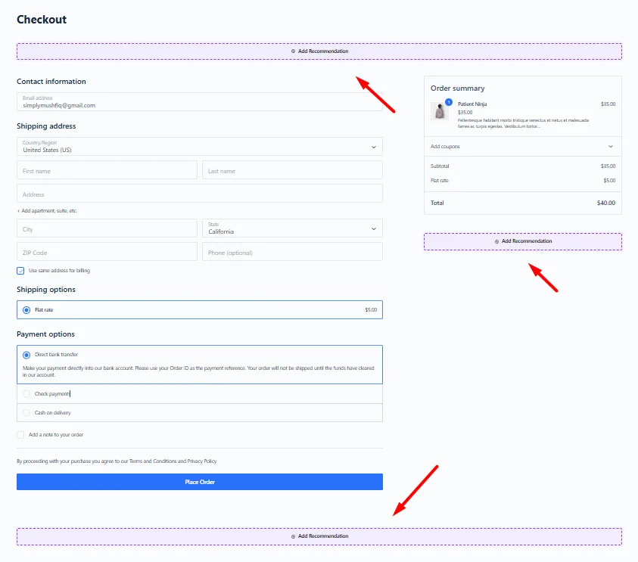Click the Flat rate label in Order summary
The height and width of the screenshot is (562, 638).
439,181
